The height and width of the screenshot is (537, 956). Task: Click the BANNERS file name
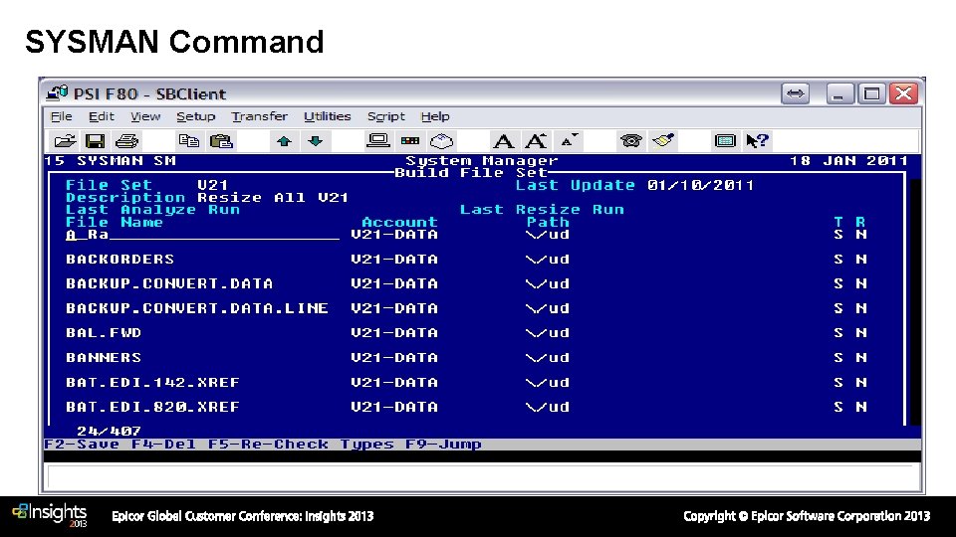tap(104, 357)
